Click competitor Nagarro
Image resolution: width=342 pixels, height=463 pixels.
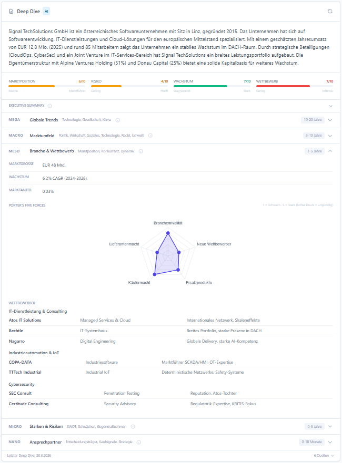tap(17, 341)
